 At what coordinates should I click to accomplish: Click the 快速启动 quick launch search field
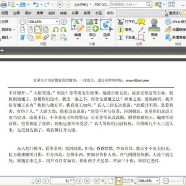(x=131, y=5)
